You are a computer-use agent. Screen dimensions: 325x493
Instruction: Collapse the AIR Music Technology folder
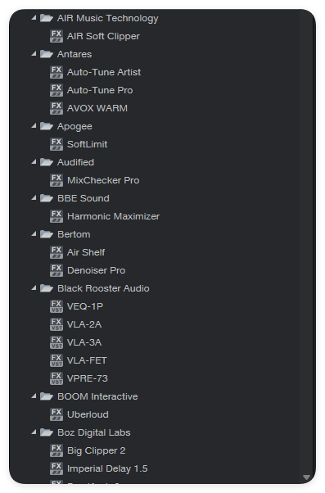34,18
